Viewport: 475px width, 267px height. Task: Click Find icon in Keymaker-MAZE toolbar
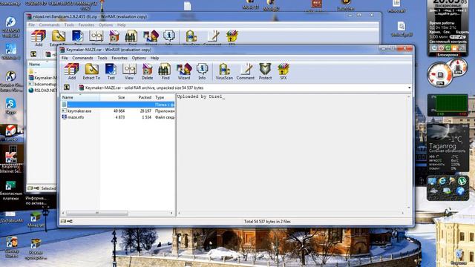(x=165, y=71)
